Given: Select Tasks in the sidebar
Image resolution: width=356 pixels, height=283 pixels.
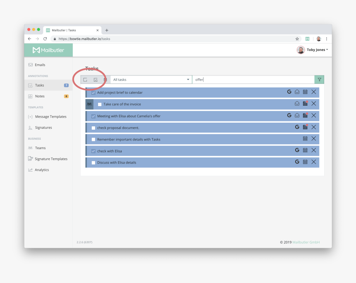Looking at the screenshot, I should click(48, 85).
